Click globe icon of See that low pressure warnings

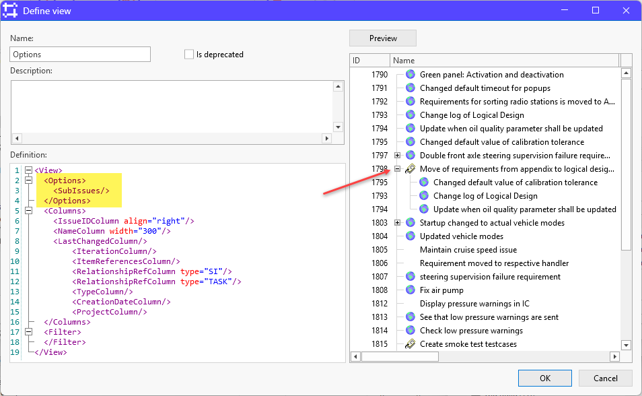tap(411, 317)
